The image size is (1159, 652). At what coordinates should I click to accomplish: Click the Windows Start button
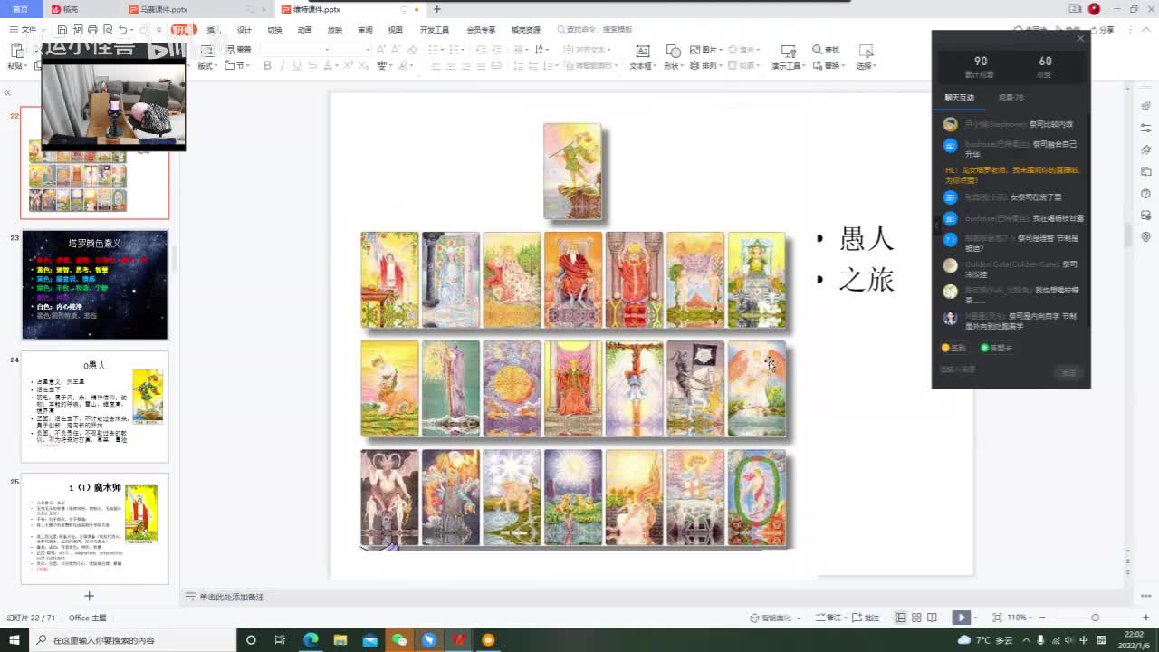click(14, 640)
